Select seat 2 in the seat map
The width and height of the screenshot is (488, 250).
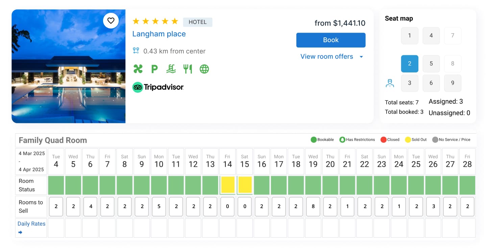[x=410, y=64]
